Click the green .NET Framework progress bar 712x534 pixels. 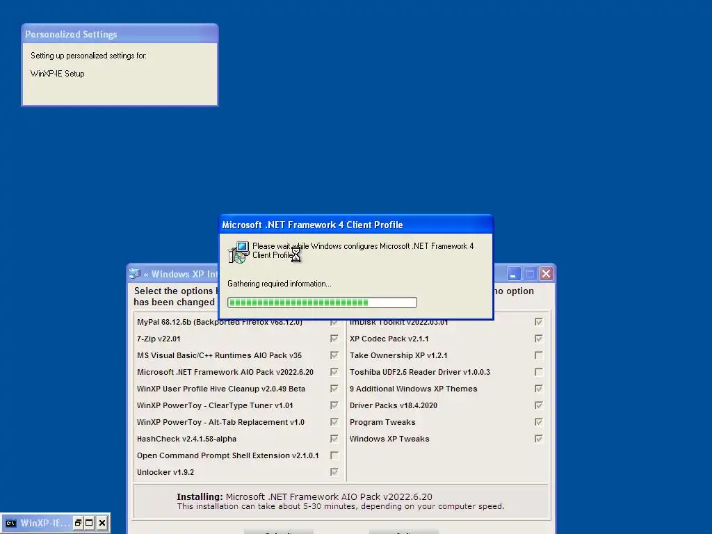point(322,302)
